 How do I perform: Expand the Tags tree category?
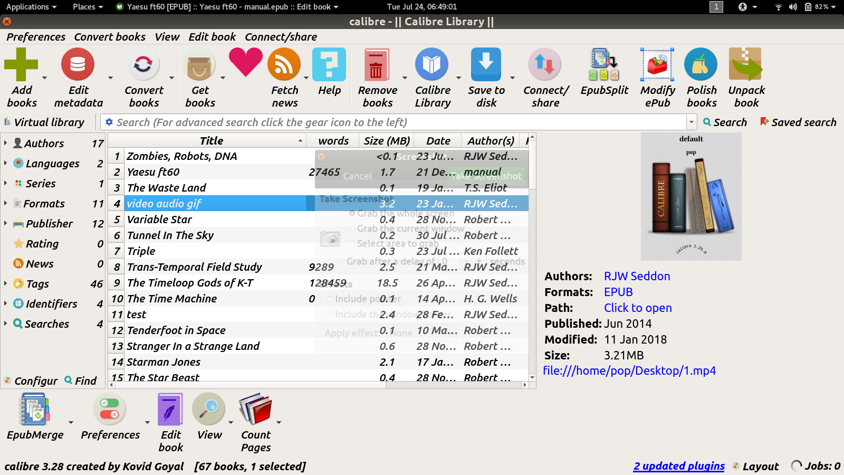click(5, 283)
